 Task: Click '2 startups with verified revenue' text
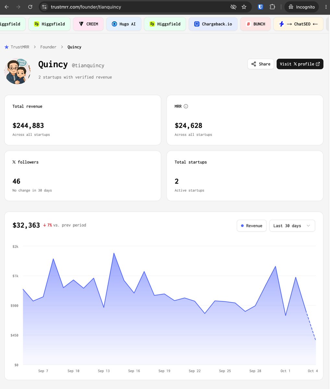click(x=75, y=77)
